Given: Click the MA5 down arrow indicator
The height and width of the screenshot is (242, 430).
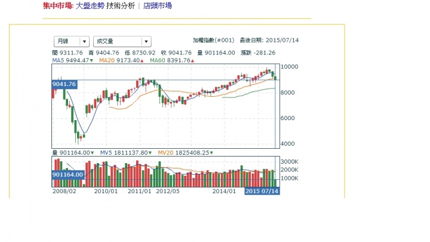Looking at the screenshot, I should (x=91, y=60).
